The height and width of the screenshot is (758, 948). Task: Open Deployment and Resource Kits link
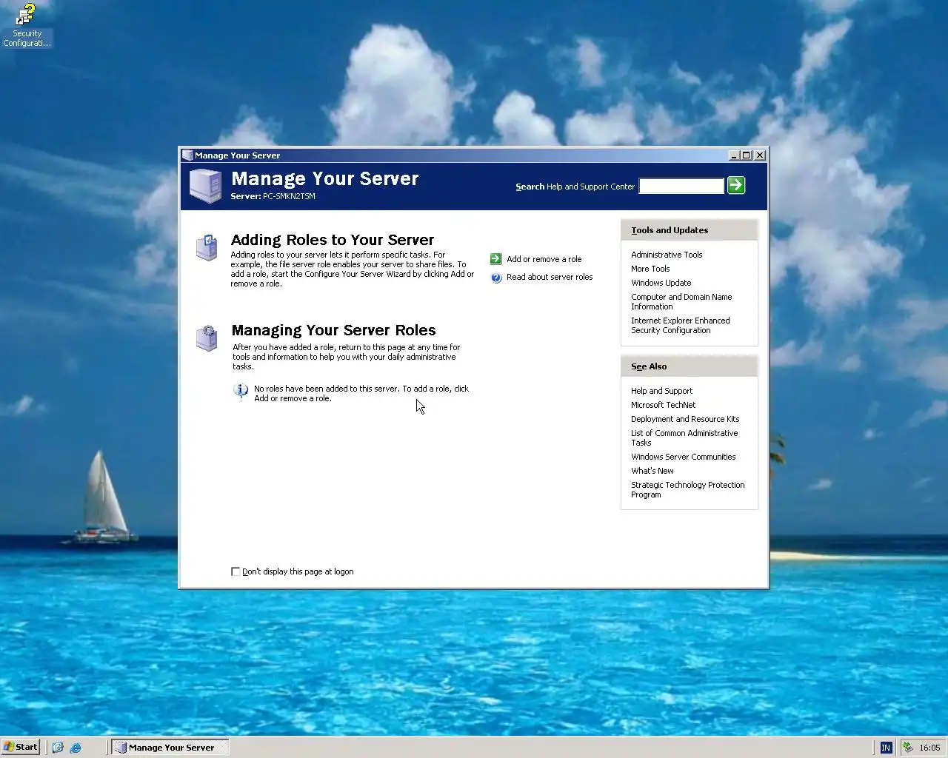click(x=685, y=419)
